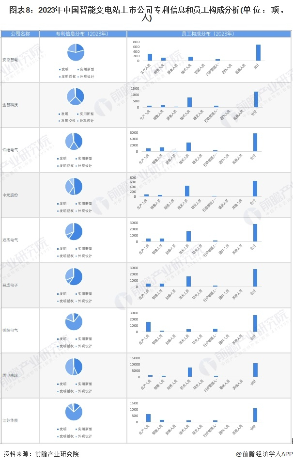Select the 积成电子 company name
Screen dimensions: 293x464
pos(11,285)
